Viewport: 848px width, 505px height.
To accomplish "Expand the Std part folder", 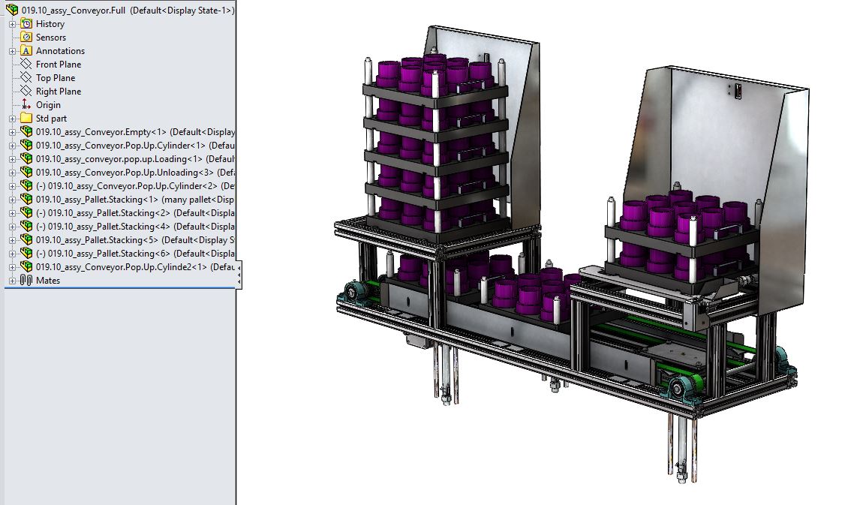I will pos(13,119).
